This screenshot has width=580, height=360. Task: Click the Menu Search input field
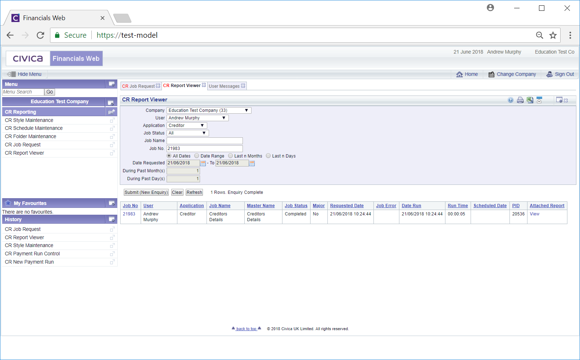point(23,92)
